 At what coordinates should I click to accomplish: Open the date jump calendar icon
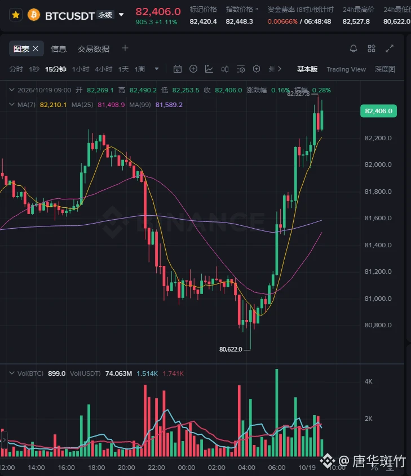178,69
